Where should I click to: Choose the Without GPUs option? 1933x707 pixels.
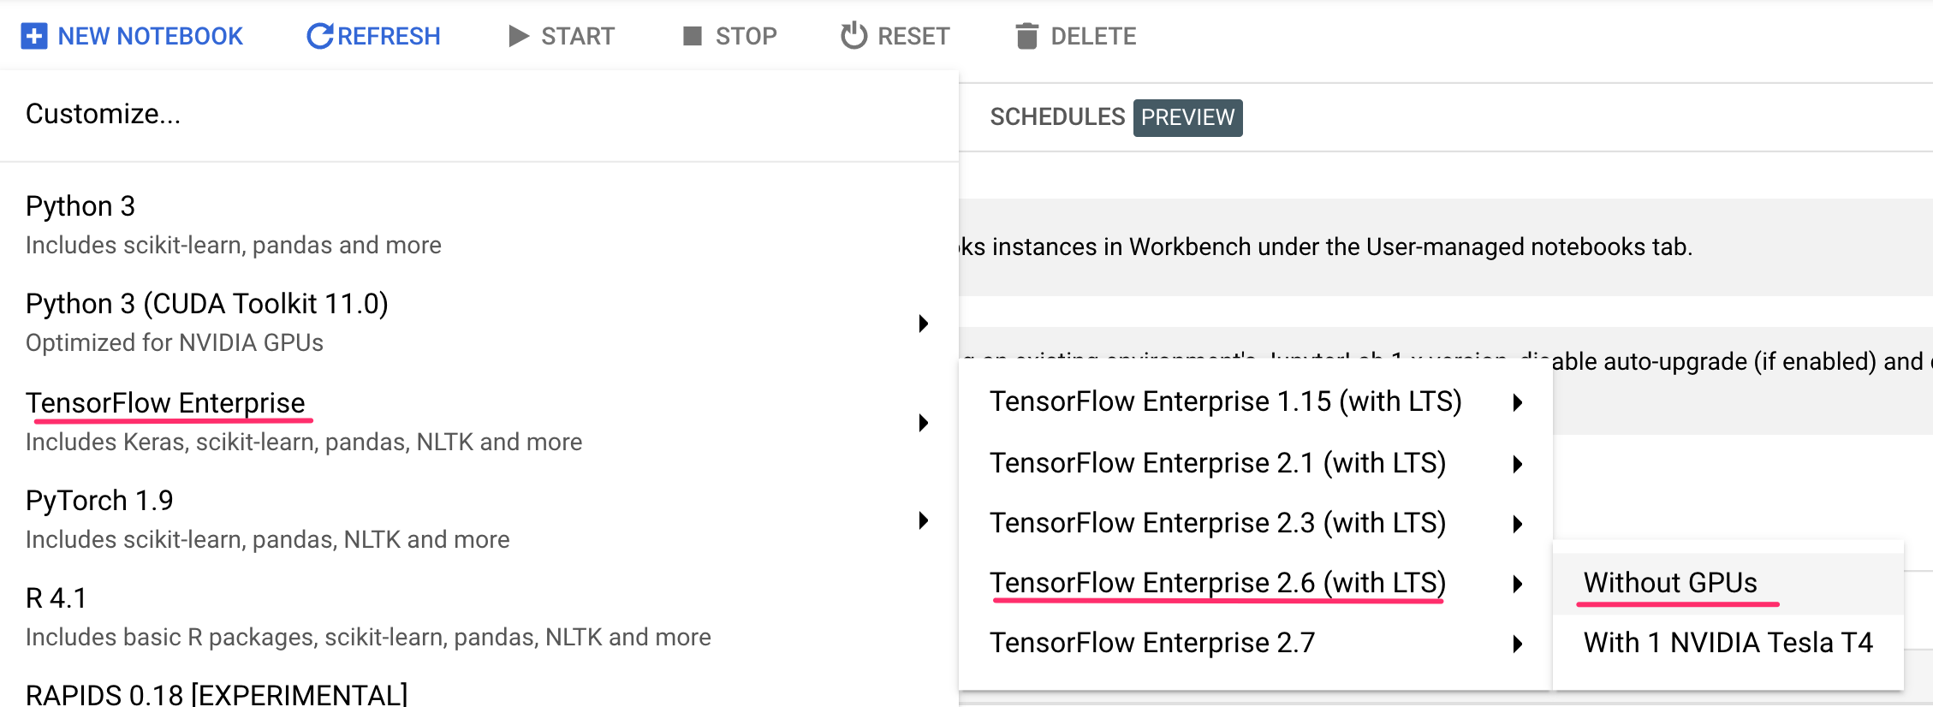pyautogui.click(x=1669, y=583)
